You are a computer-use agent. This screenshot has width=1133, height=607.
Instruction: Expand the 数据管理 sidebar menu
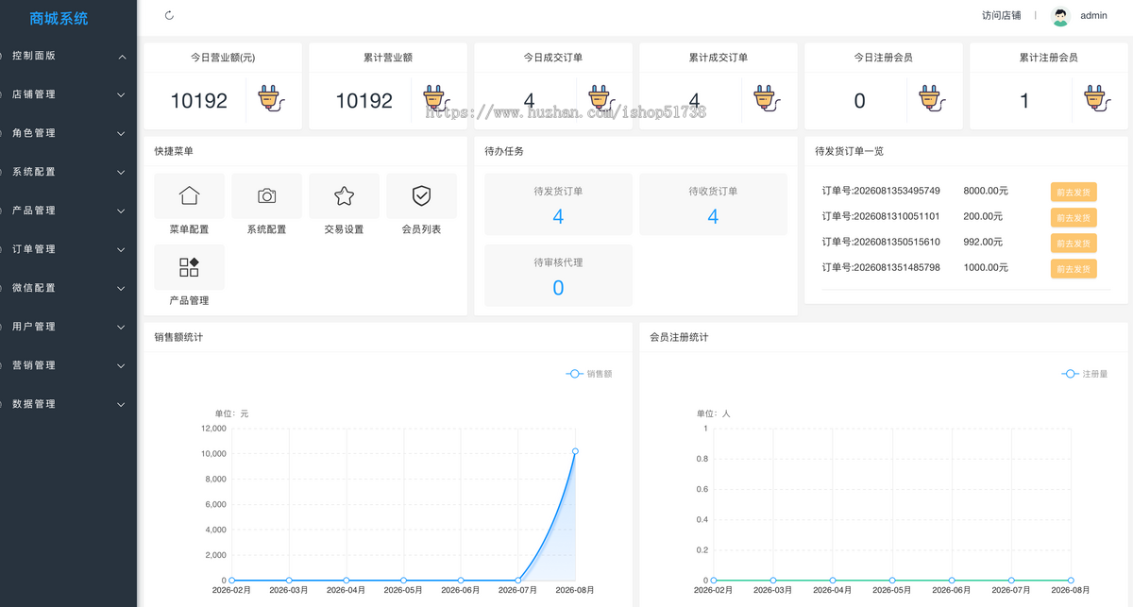click(68, 404)
